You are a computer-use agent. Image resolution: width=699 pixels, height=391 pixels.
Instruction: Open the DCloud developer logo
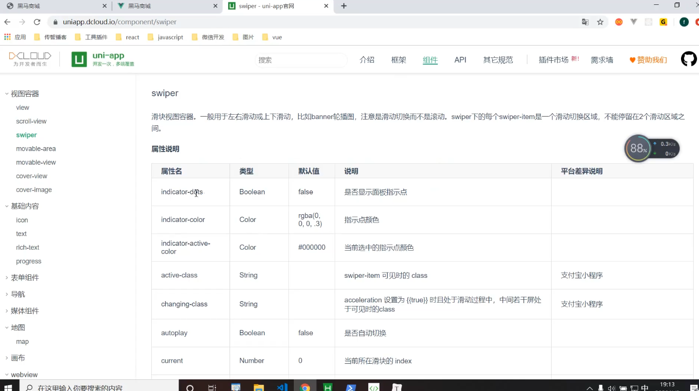coord(30,58)
